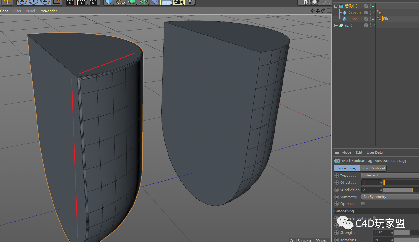Image resolution: width=419 pixels, height=242 pixels.
Task: Open the Mode menu in attributes panel
Action: 346,152
